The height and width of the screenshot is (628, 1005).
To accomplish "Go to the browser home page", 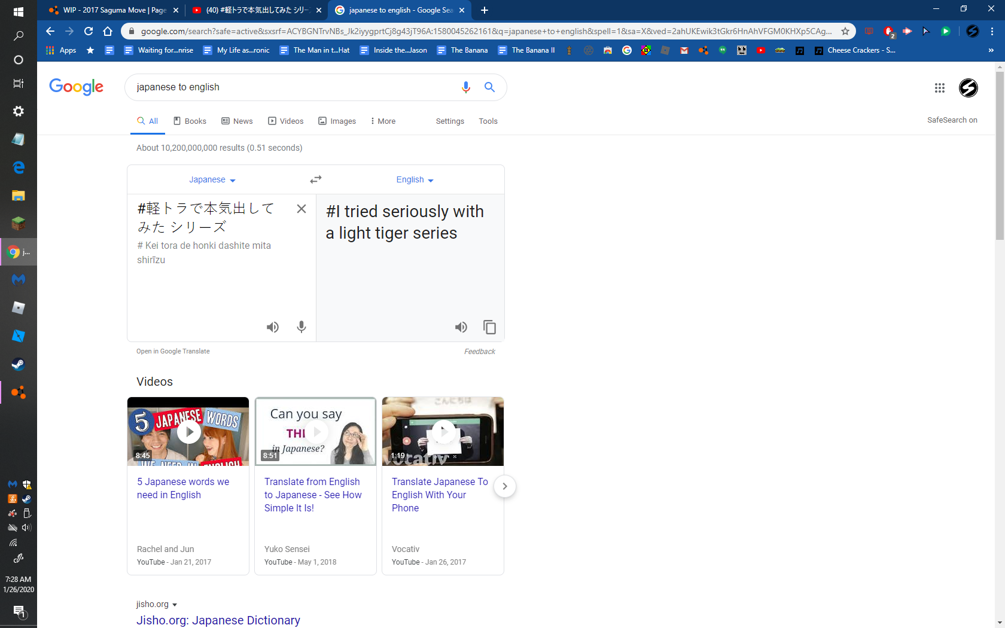I will pyautogui.click(x=108, y=31).
